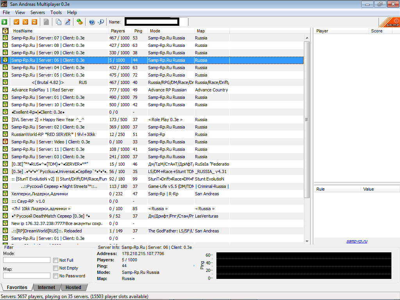The height and width of the screenshot is (300, 400).
Task: Switch to the Internet tab
Action: point(46,287)
